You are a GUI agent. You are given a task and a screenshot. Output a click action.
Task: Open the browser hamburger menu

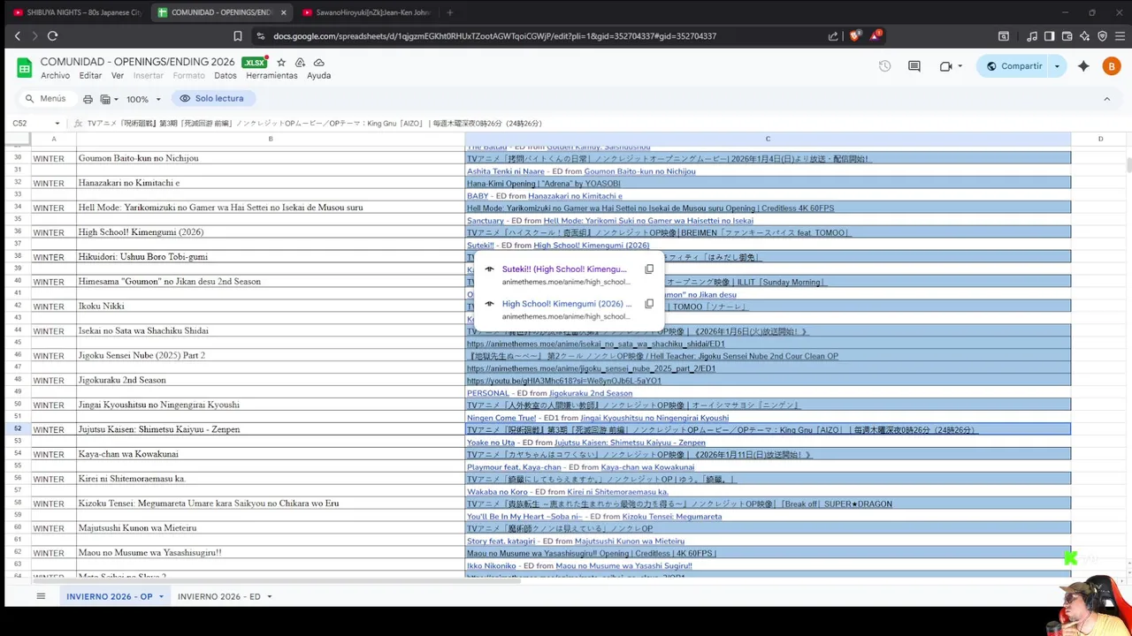1119,36
